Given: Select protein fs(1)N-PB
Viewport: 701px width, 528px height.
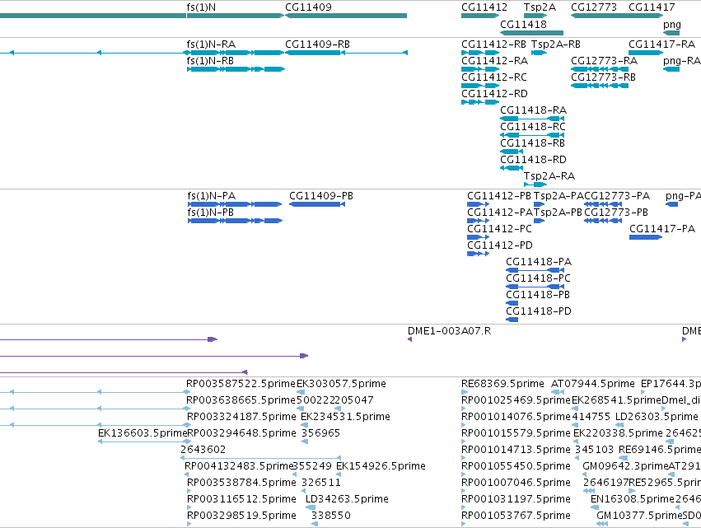Looking at the screenshot, I should (x=235, y=221).
